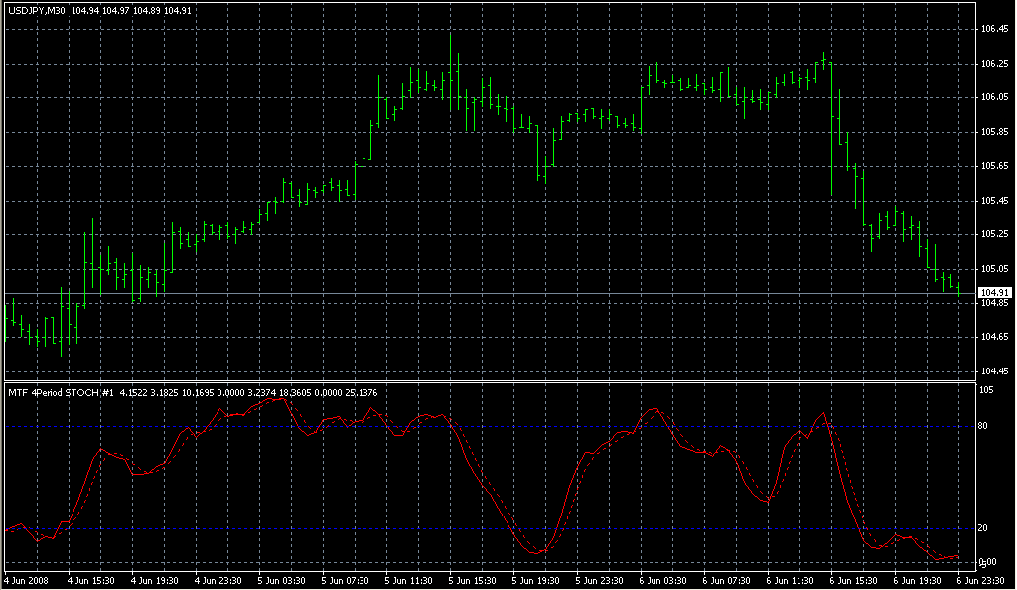Select the 105.45 level on price scale
This screenshot has width=1017, height=590.
click(994, 201)
